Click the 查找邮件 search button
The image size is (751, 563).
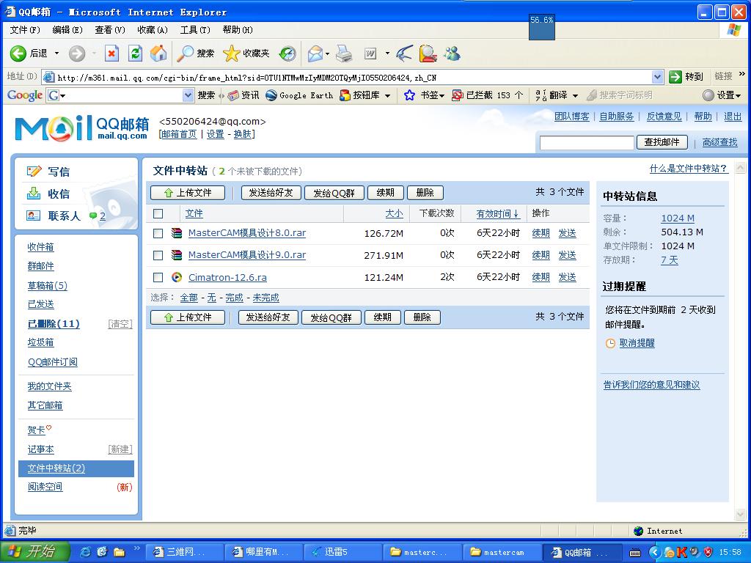(662, 142)
